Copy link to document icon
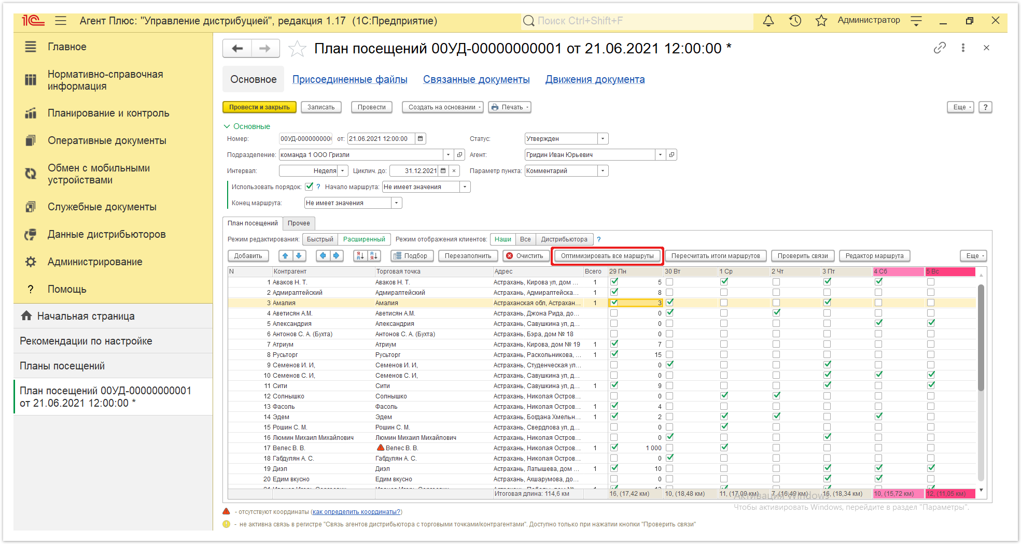This screenshot has height=544, width=1021. click(940, 48)
